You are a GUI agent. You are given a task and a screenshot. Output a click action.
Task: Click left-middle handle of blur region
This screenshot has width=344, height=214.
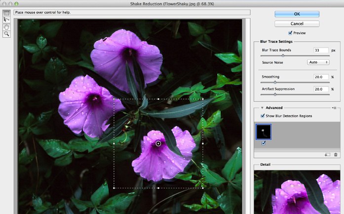[x=114, y=143]
